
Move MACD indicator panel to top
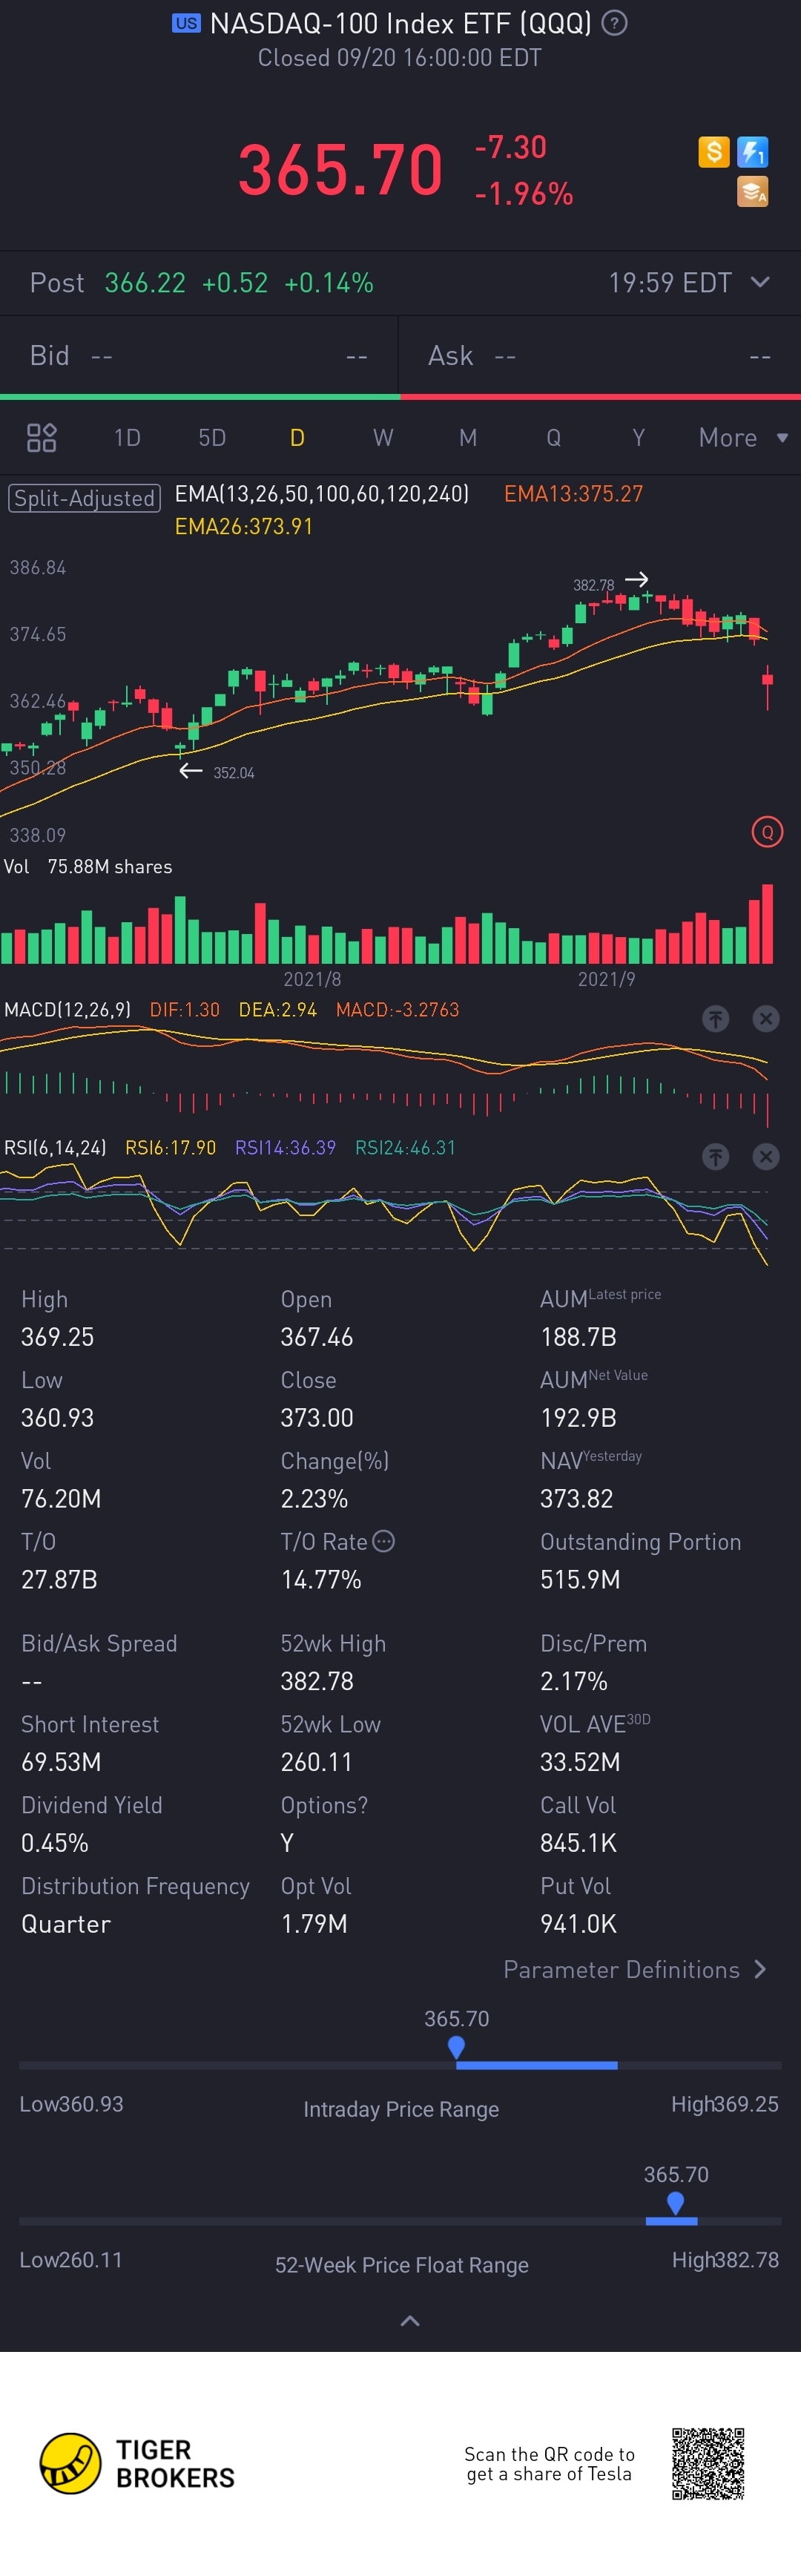pyautogui.click(x=715, y=1019)
